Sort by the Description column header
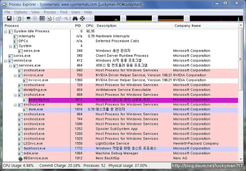Image resolution: width=246 pixels, height=171 pixels. coord(134,26)
